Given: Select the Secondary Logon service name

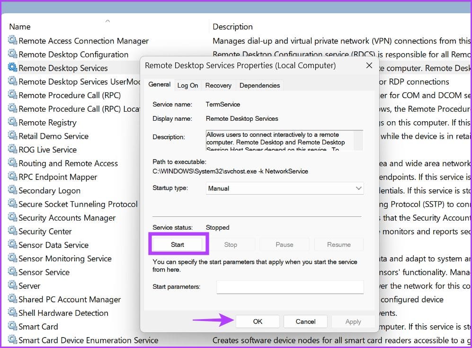Looking at the screenshot, I should pos(49,190).
